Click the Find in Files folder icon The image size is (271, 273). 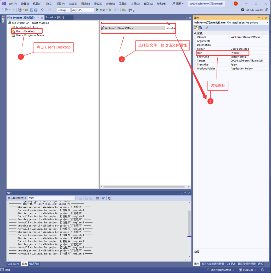(x=124, y=10)
